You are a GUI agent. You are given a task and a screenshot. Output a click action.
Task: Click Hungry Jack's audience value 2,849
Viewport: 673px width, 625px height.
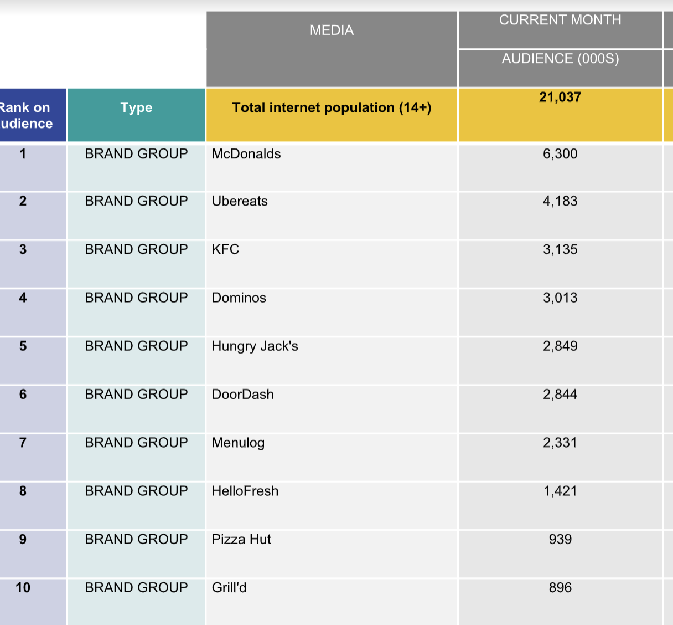[x=560, y=346]
